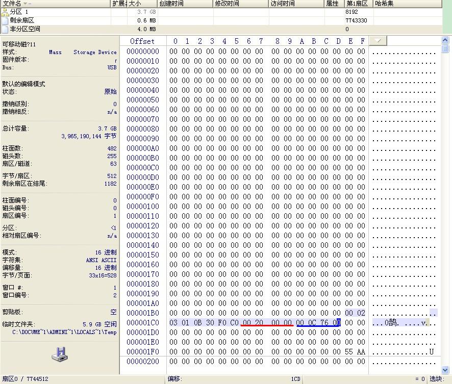
Task: Click the sort arrow next to 文件名 header
Action: (26, 4)
